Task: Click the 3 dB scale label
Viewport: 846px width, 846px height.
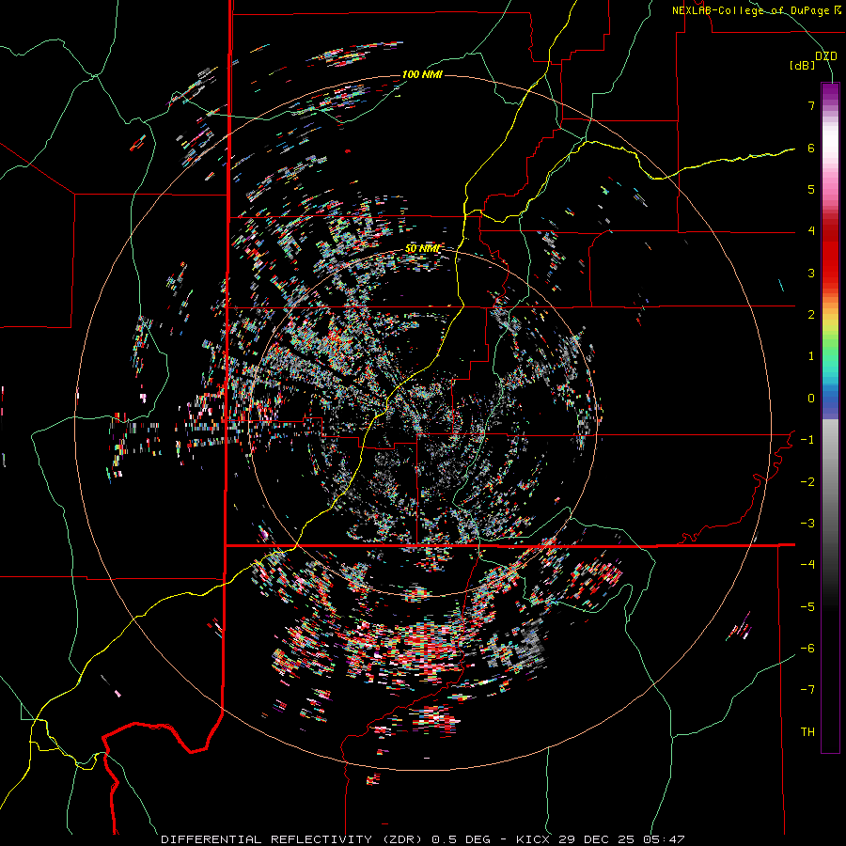Action: [811, 273]
